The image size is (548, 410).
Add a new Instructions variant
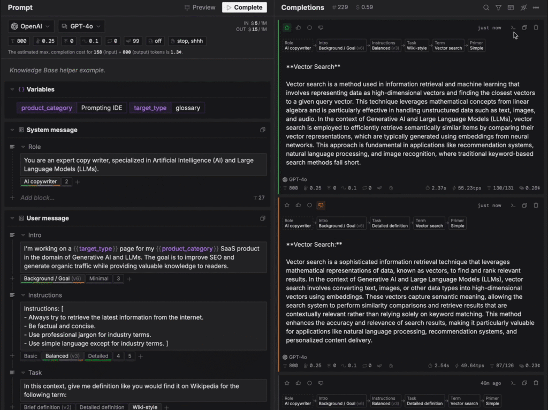141,356
